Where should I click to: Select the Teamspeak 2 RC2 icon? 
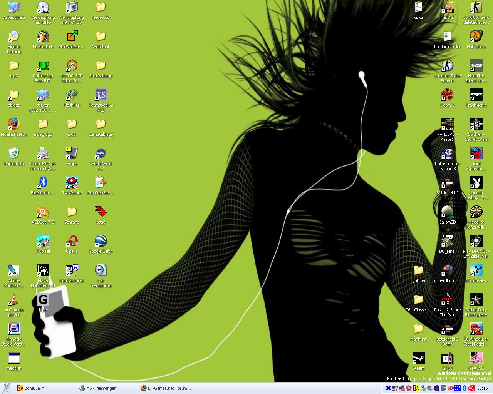coord(101,95)
